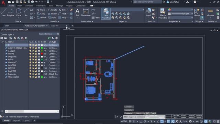Open the Group tool

pyautogui.click(x=197, y=12)
